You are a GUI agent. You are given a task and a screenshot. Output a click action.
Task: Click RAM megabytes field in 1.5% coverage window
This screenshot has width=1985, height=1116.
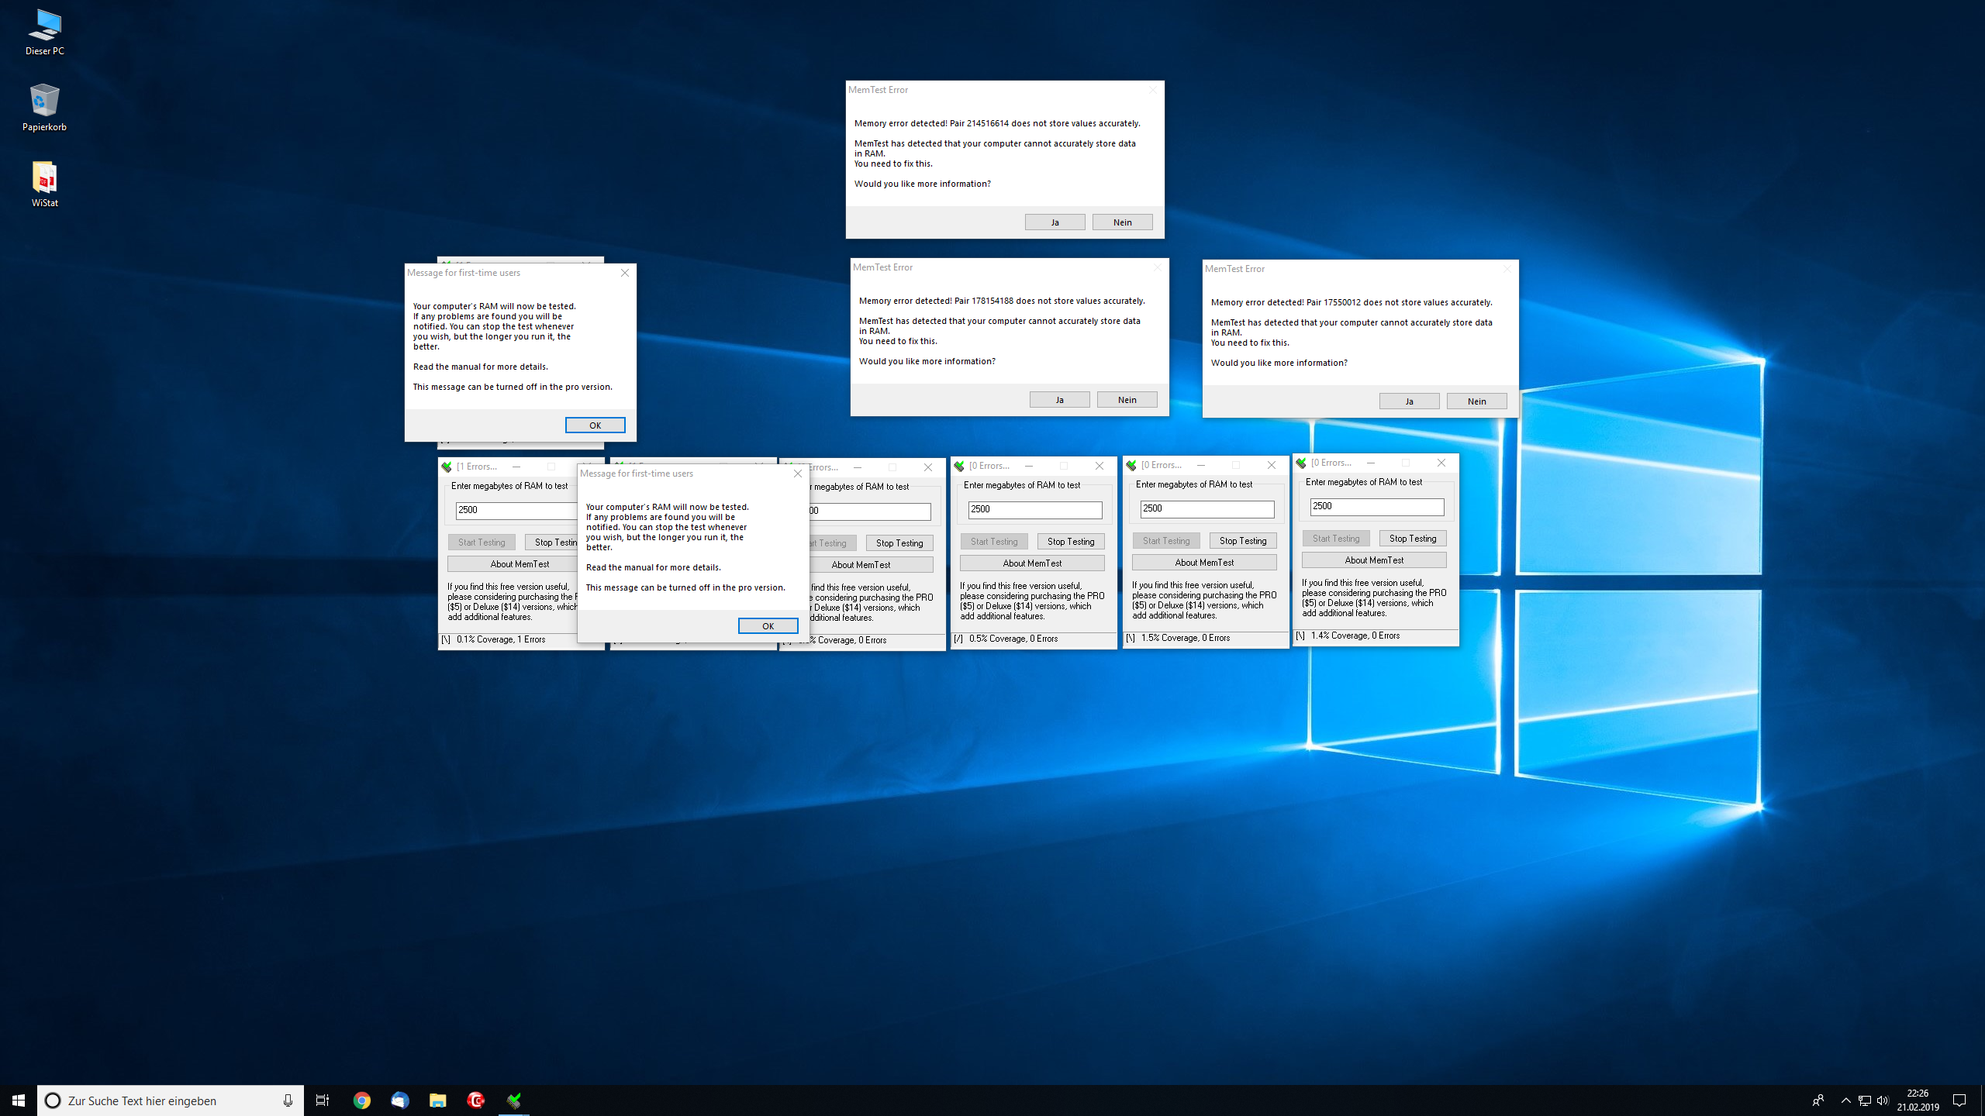(x=1207, y=508)
